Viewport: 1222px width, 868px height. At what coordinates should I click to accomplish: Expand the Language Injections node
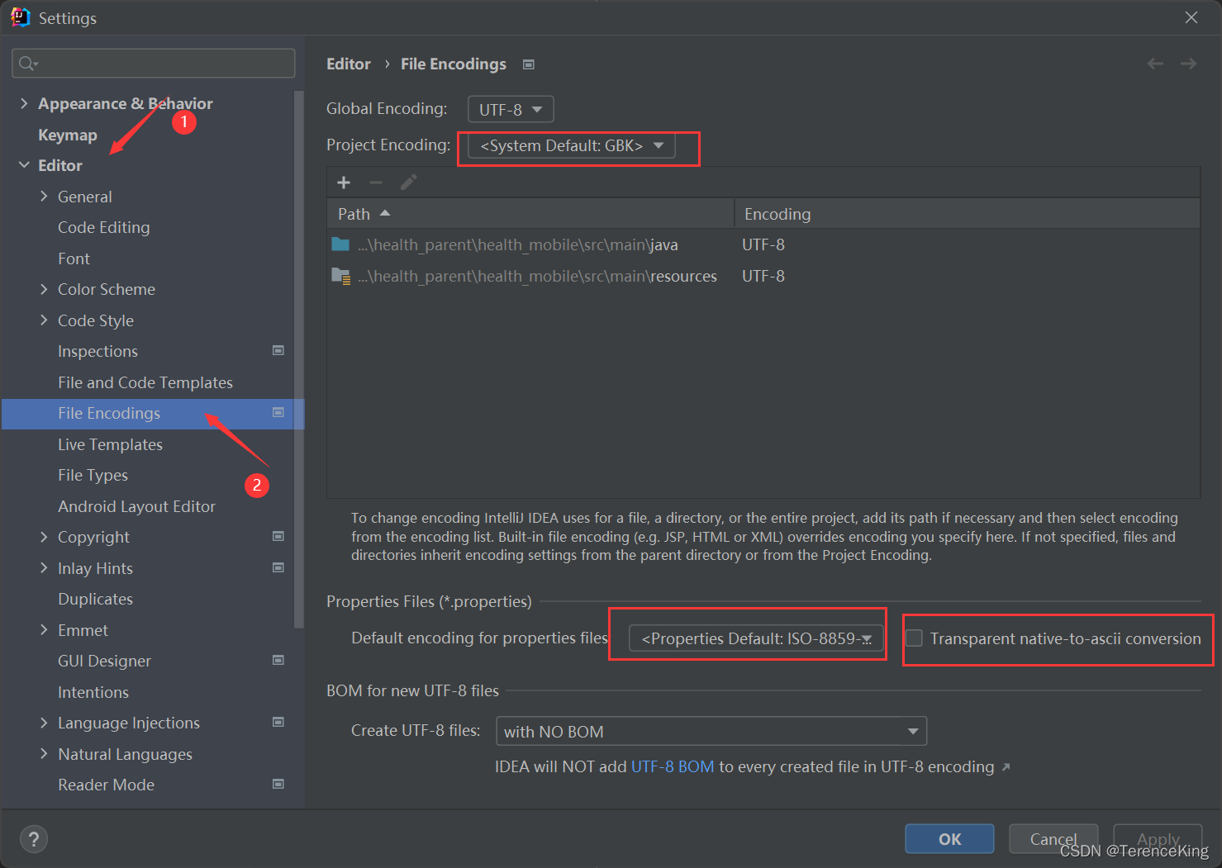click(x=44, y=723)
